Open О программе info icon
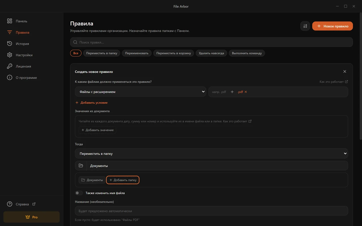The image size is (362, 226). (x=10, y=77)
